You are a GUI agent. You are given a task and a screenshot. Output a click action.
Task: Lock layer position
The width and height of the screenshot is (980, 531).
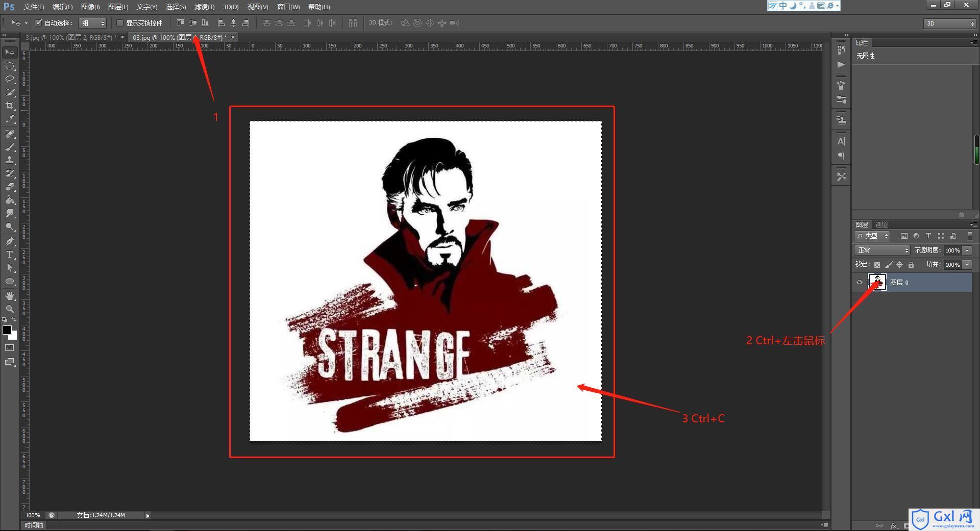tap(900, 265)
